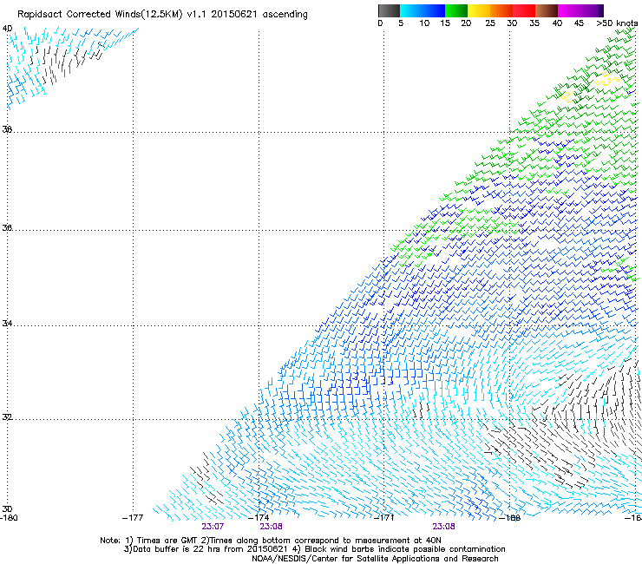Click the note 'Times are GMT'
This screenshot has height=564, width=642.
coord(167,541)
